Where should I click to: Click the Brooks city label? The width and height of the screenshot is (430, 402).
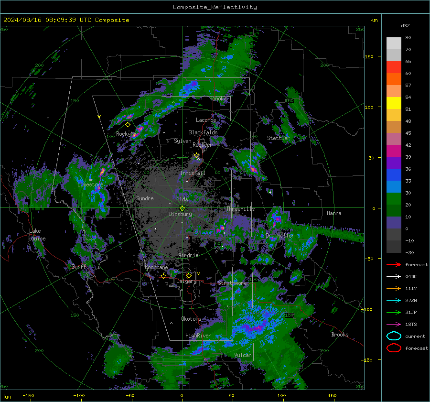[340, 335]
